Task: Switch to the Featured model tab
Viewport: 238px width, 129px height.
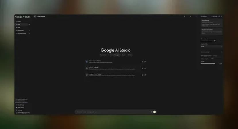Action: [x=102, y=55]
